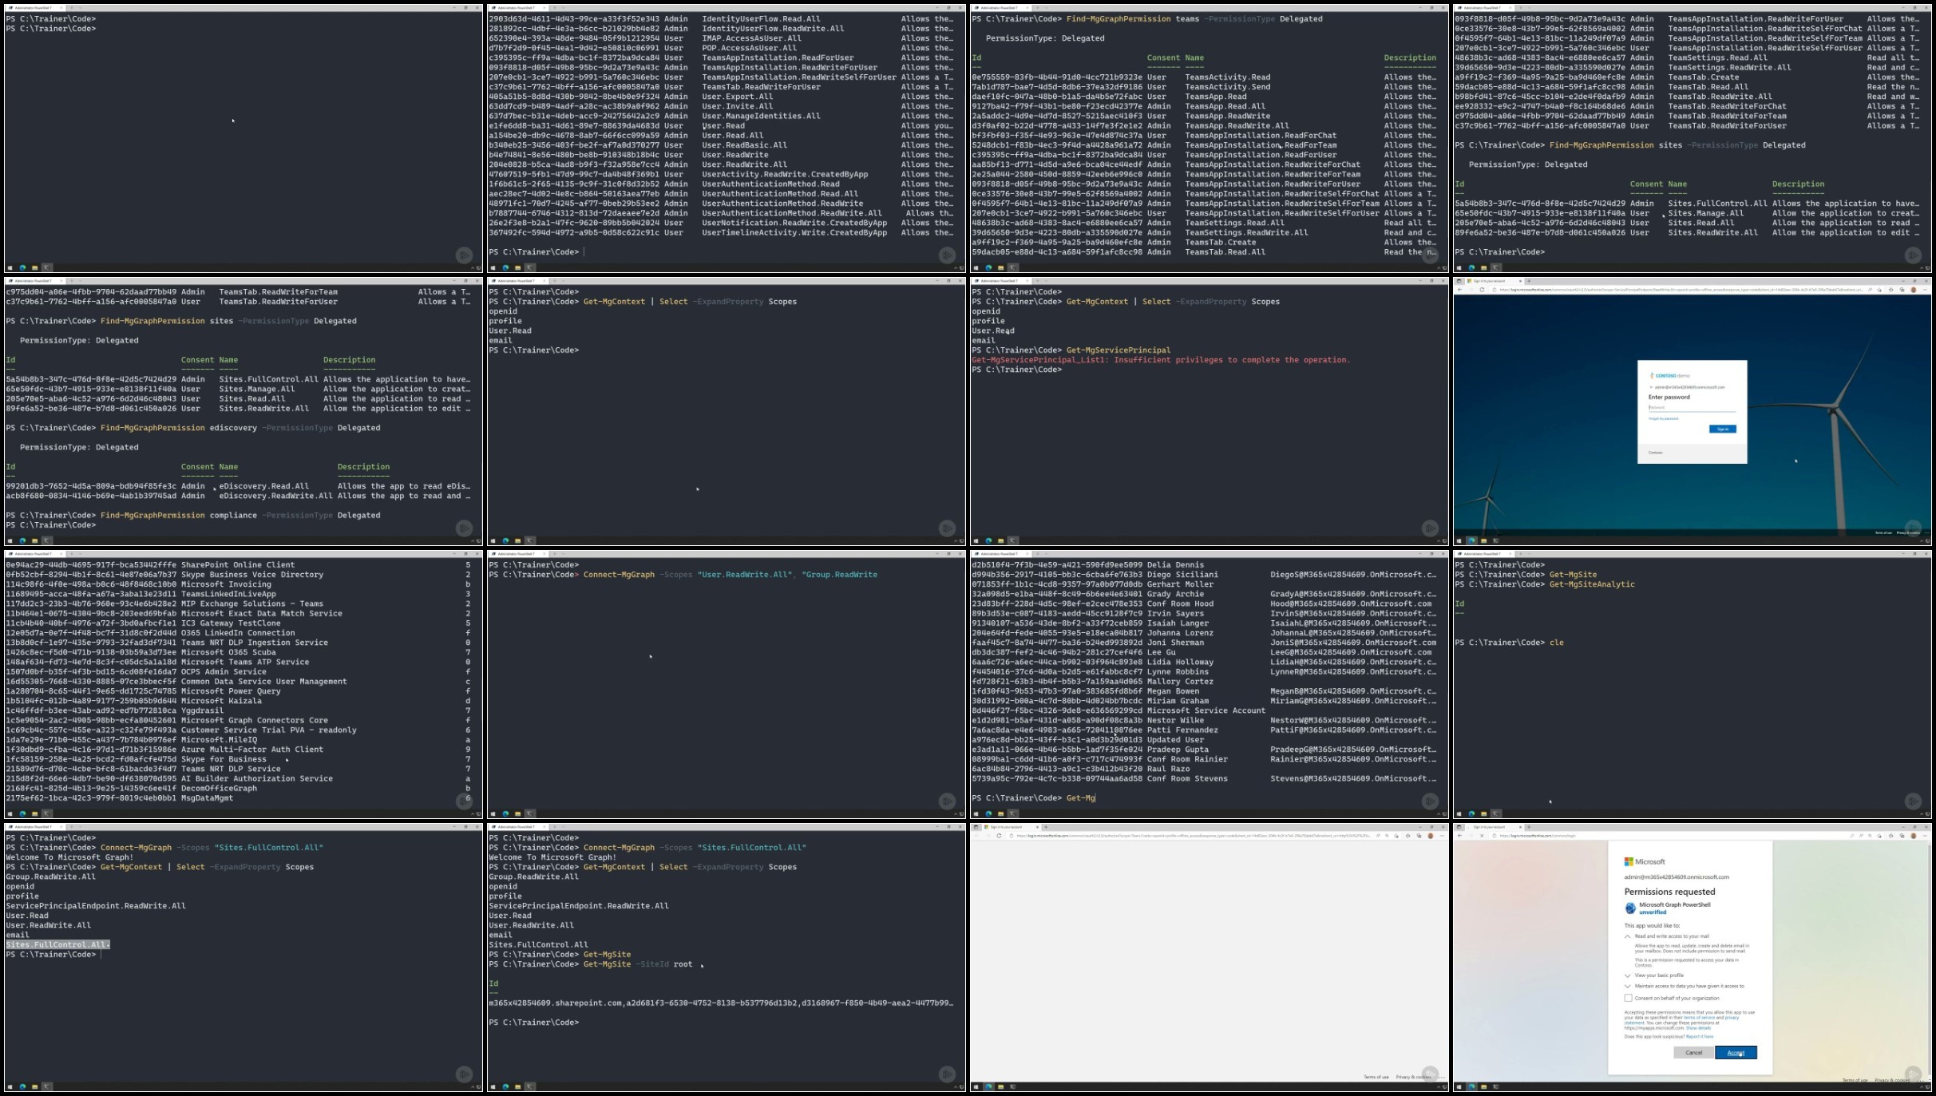The width and height of the screenshot is (1936, 1096).
Task: Tick 'Consent on behalf of your organization' checkbox
Action: 1628,998
